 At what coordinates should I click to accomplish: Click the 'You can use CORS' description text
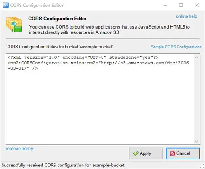coord(109,30)
